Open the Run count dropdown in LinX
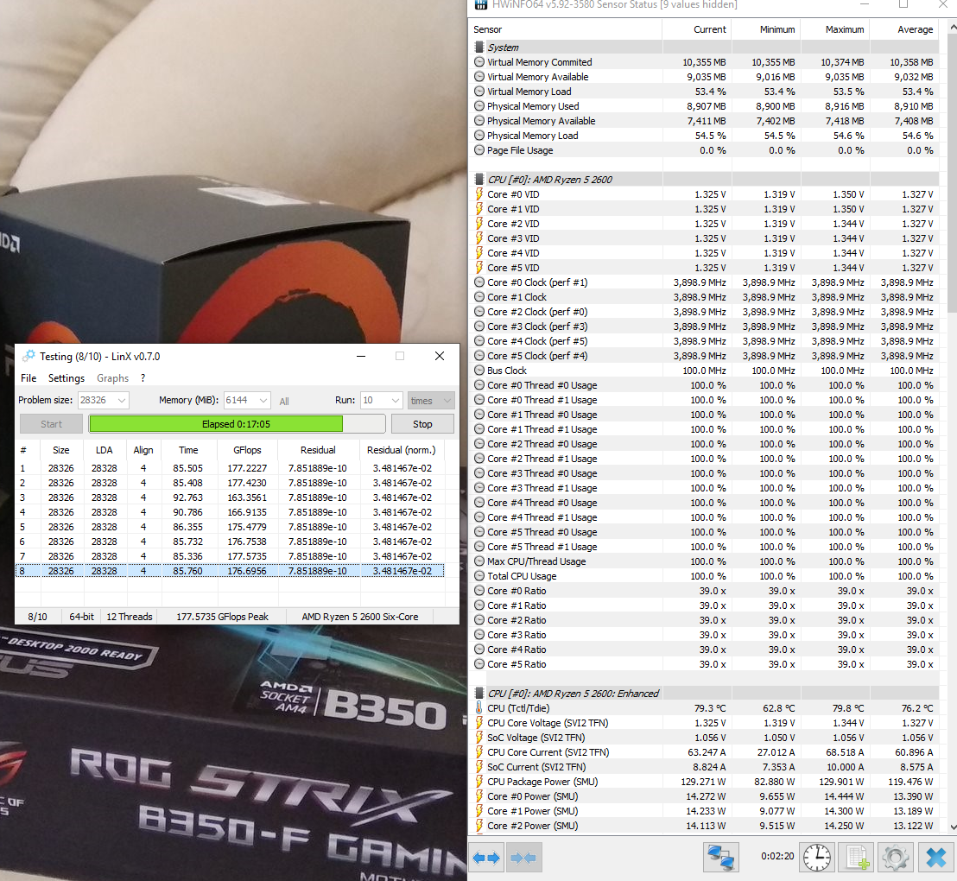Screen dimensions: 957x881 [396, 401]
